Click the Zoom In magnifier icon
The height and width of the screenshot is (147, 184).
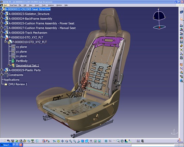[71, 141]
